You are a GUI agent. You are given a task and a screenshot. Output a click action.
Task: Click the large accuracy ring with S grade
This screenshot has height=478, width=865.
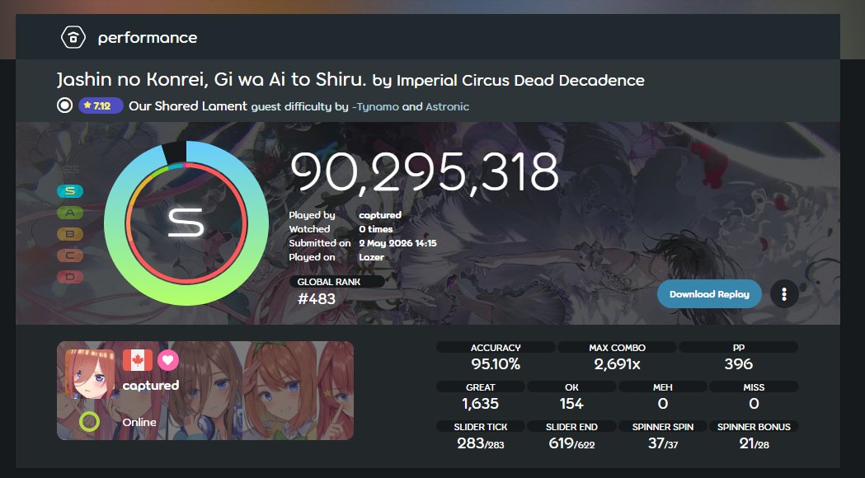click(186, 223)
